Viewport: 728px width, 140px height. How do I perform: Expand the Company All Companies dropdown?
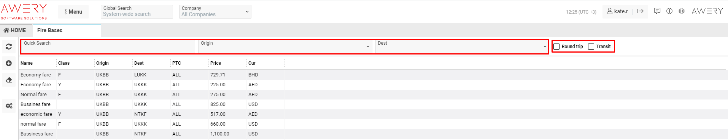(x=215, y=11)
